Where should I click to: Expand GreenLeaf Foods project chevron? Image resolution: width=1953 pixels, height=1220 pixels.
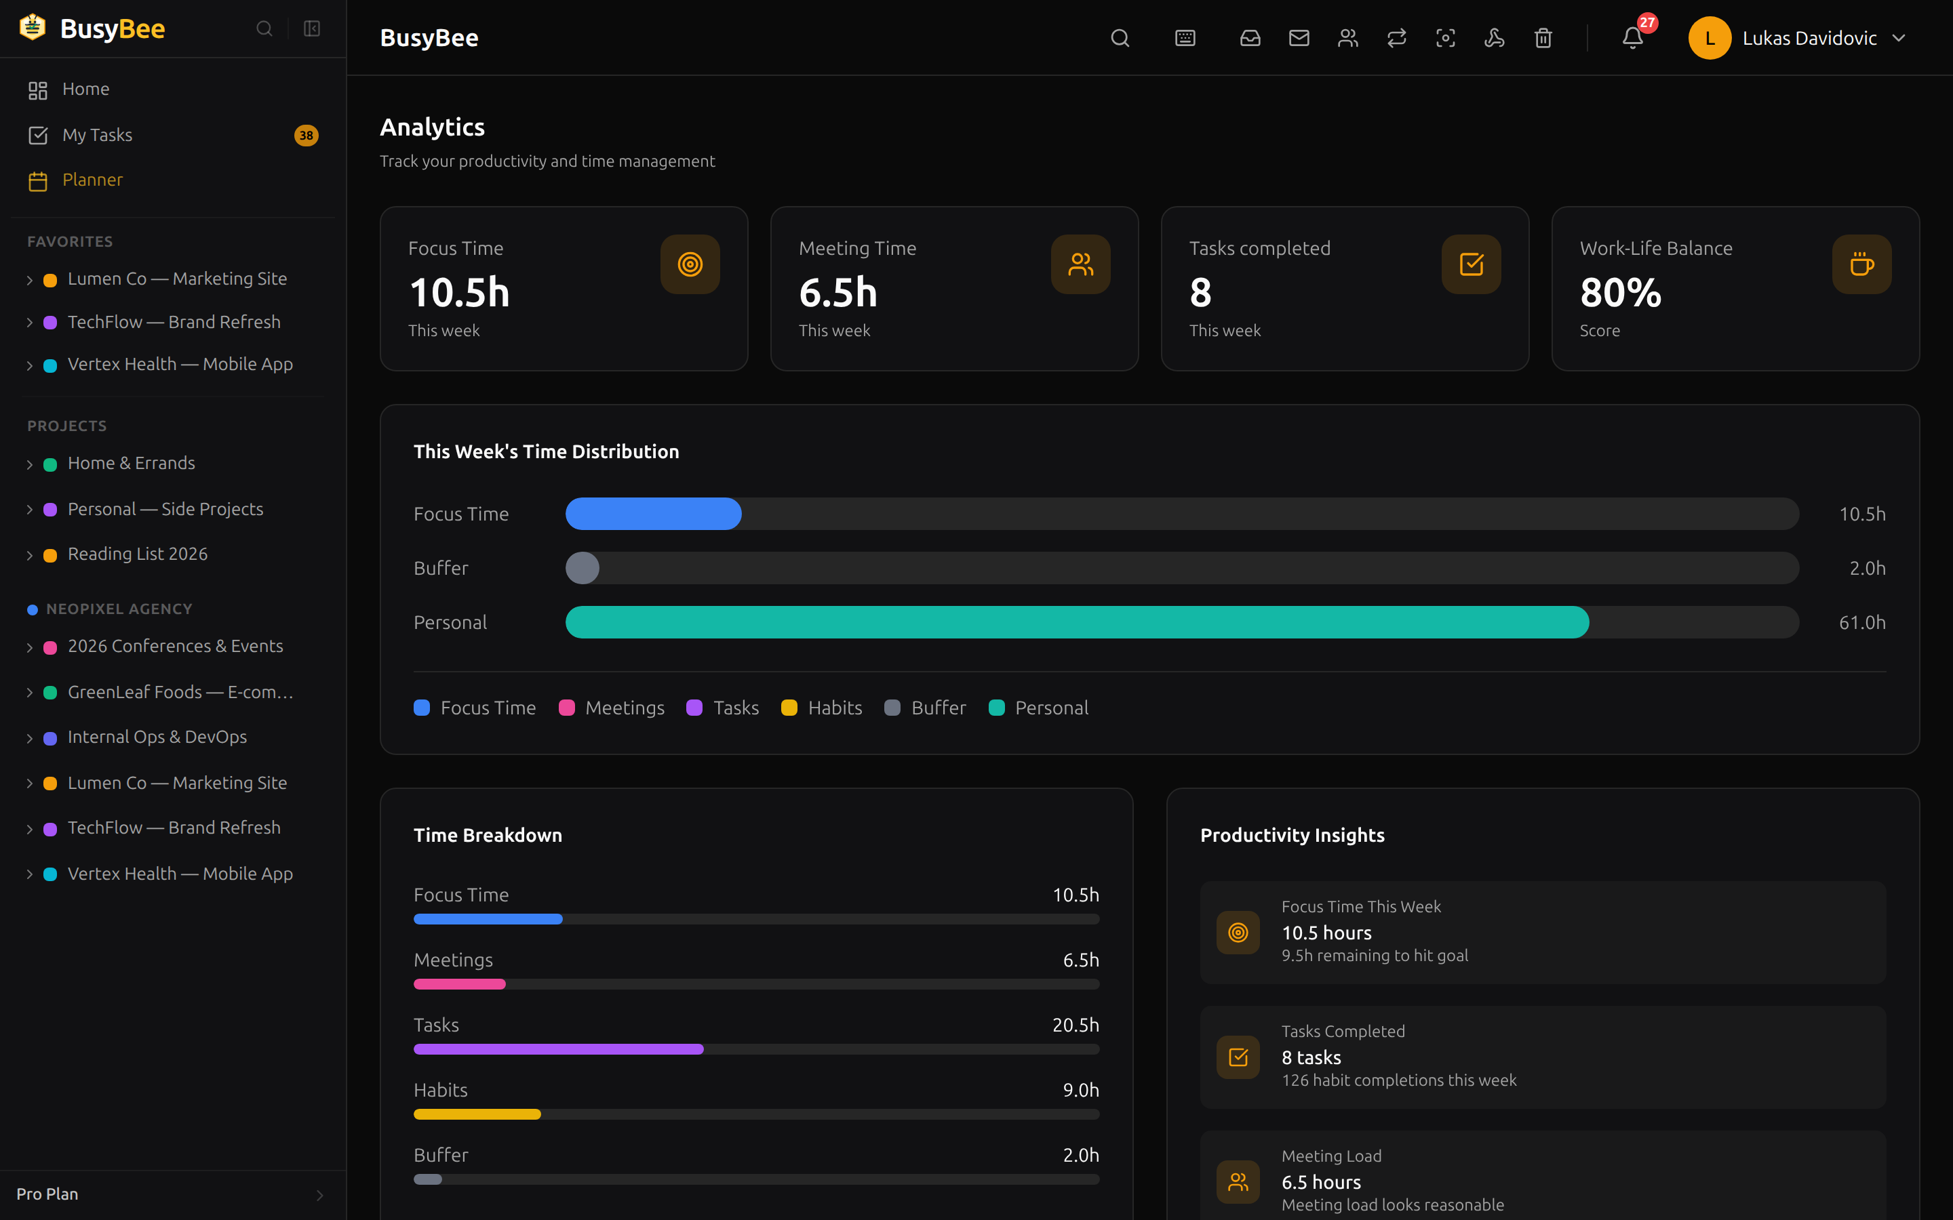tap(30, 693)
